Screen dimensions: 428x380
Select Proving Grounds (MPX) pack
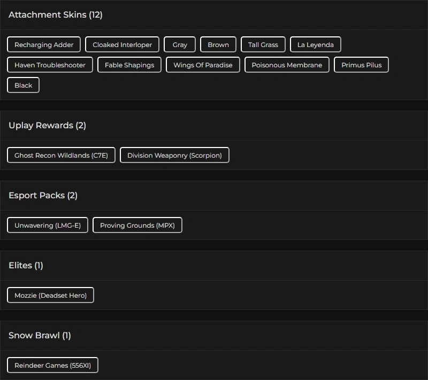(x=137, y=226)
